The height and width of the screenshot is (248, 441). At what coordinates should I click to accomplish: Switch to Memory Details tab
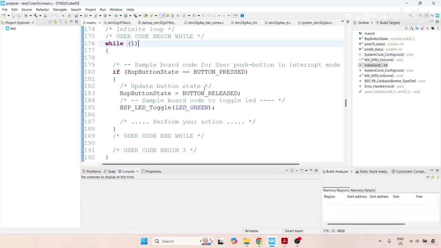click(x=362, y=190)
